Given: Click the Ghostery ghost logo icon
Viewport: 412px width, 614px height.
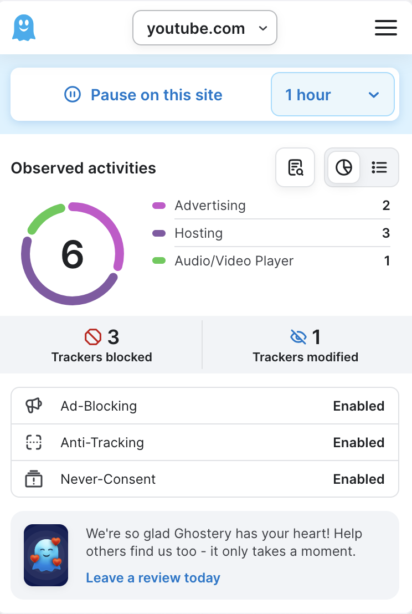Looking at the screenshot, I should point(23,26).
